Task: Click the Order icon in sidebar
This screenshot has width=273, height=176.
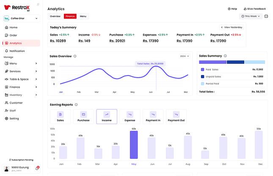Action: pyautogui.click(x=6, y=35)
